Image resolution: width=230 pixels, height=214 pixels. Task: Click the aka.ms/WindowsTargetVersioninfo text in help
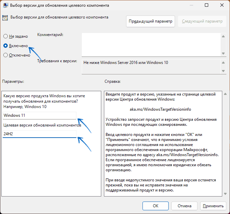[x=160, y=109]
